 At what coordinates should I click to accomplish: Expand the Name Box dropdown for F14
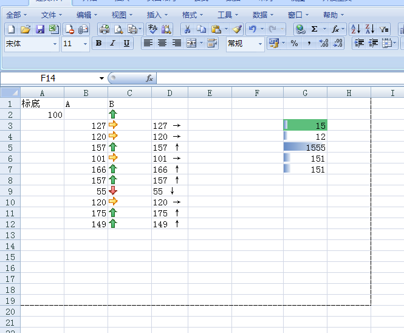(x=101, y=78)
